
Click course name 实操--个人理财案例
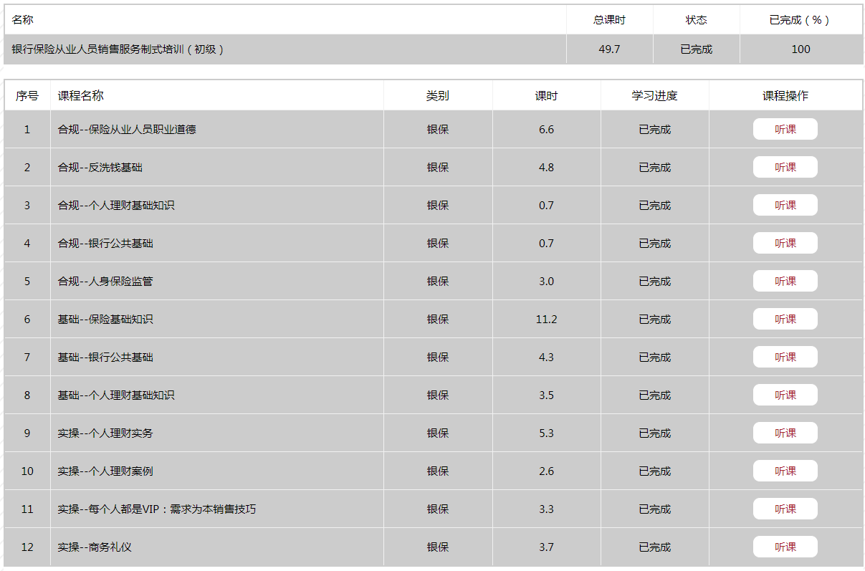pyautogui.click(x=105, y=471)
